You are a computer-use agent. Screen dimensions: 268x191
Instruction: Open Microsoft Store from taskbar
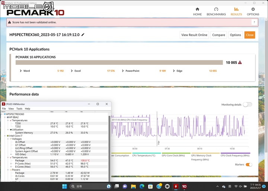[x=150, y=187]
